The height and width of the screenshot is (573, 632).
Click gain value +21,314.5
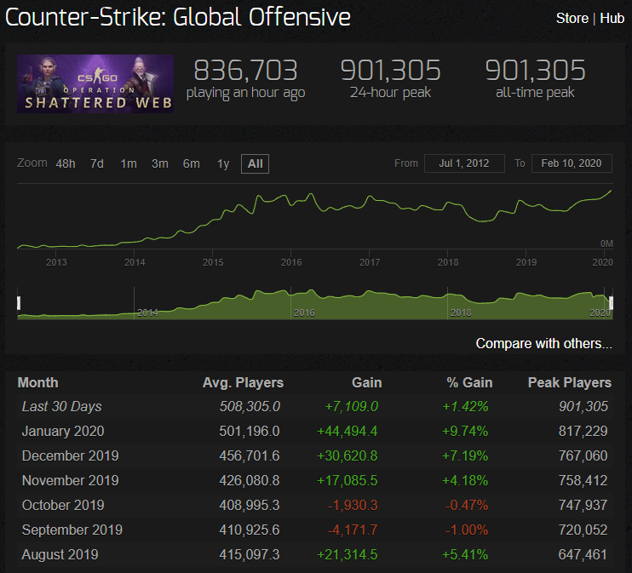[347, 554]
